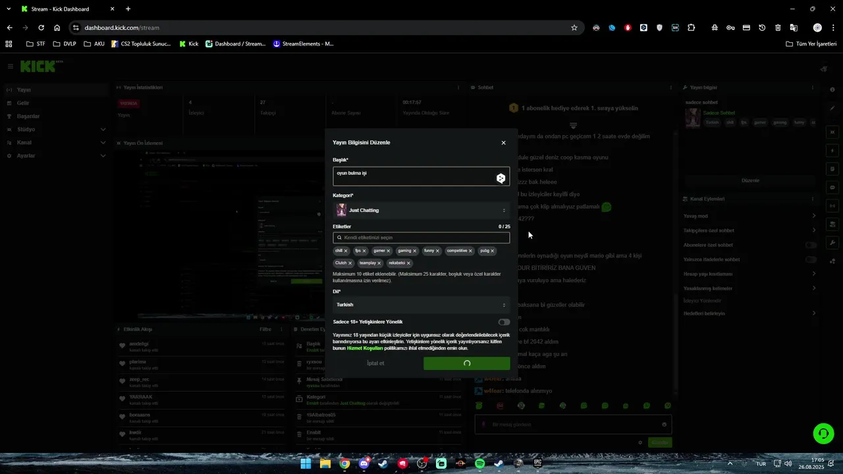The width and height of the screenshot is (843, 474).
Task: Click the hamburger menu icon beside Kick logo
Action: (x=11, y=66)
